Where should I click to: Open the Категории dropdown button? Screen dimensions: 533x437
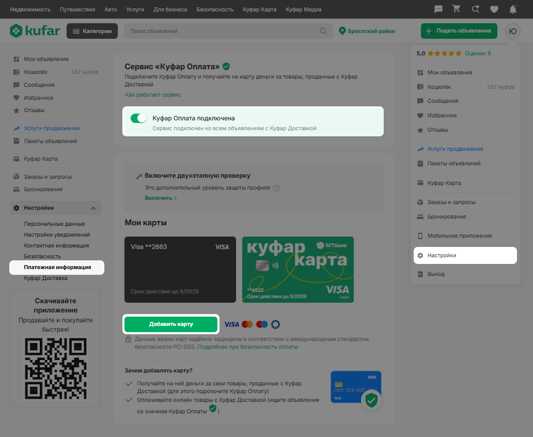pyautogui.click(x=92, y=31)
